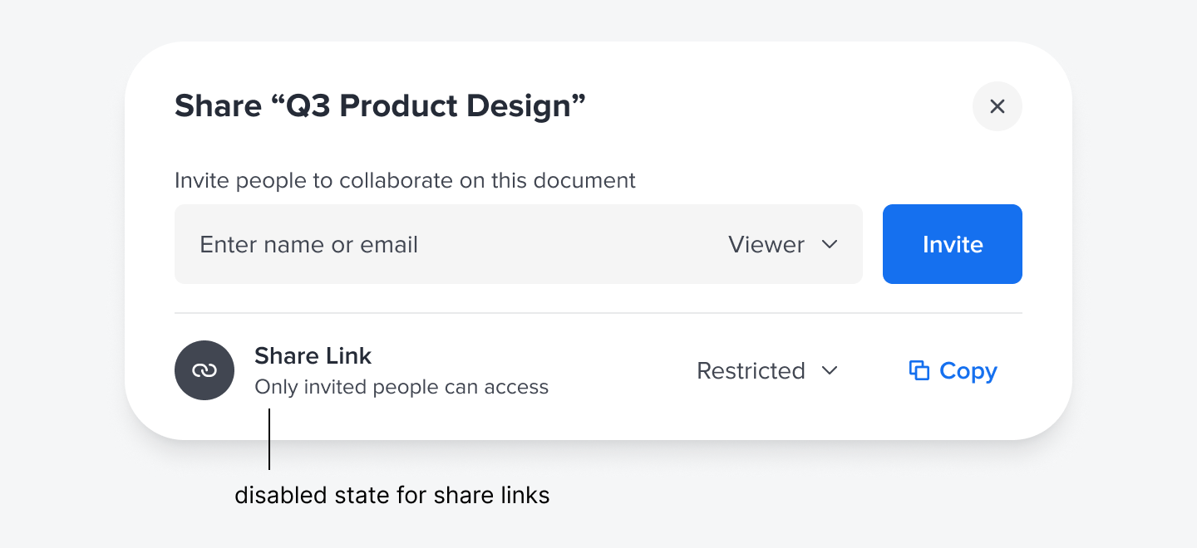The height and width of the screenshot is (548, 1197).
Task: Click the chevron arrow next to Restricted
Action: coord(829,370)
